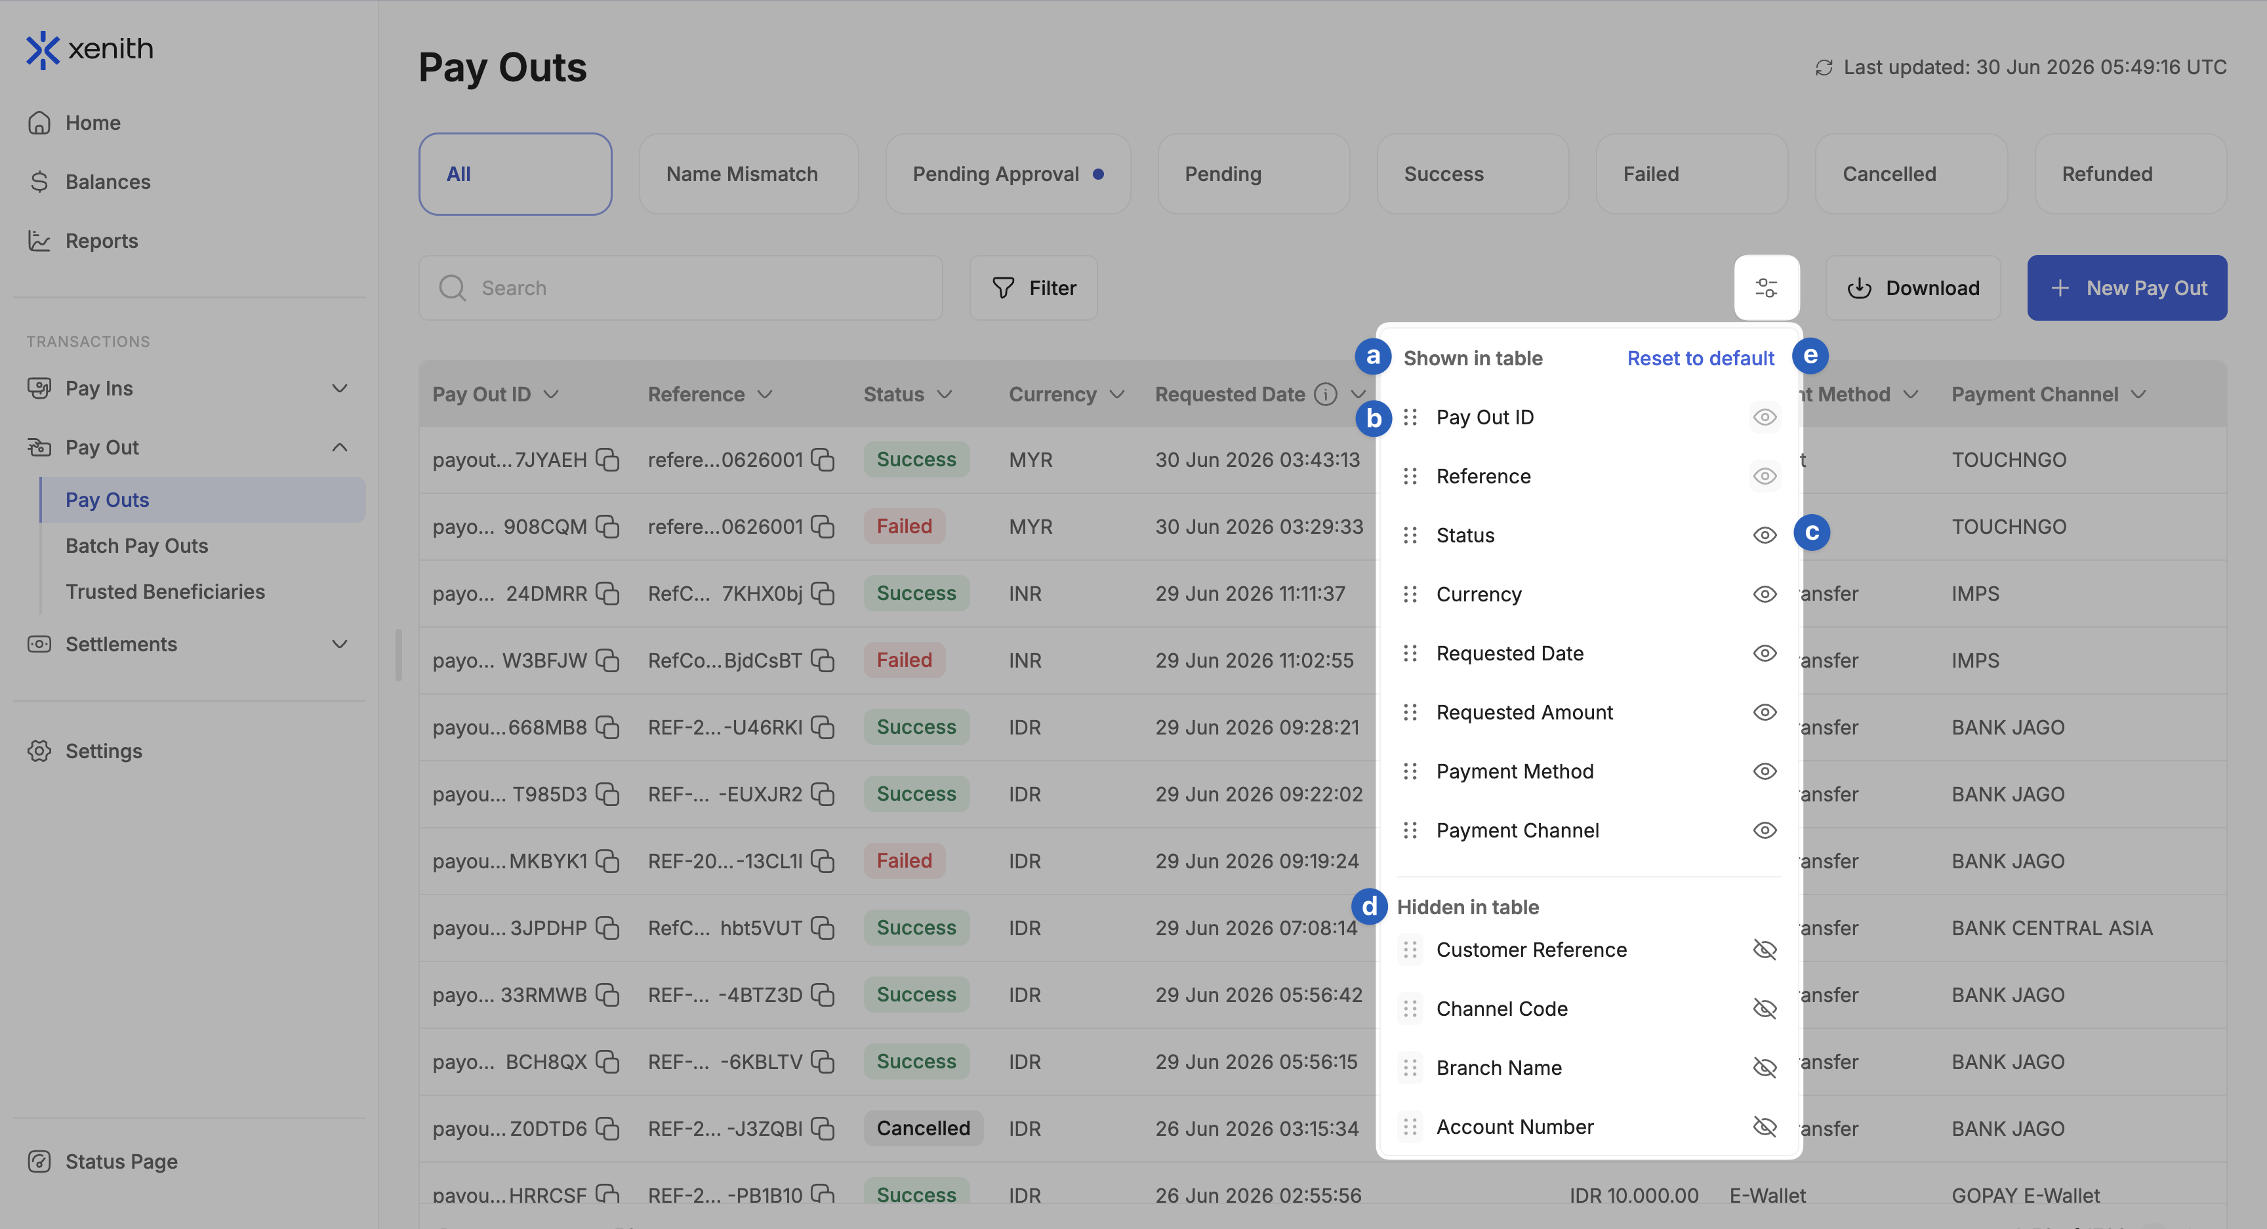Click the xenith logo icon
Image resolution: width=2267 pixels, height=1229 pixels.
click(42, 50)
